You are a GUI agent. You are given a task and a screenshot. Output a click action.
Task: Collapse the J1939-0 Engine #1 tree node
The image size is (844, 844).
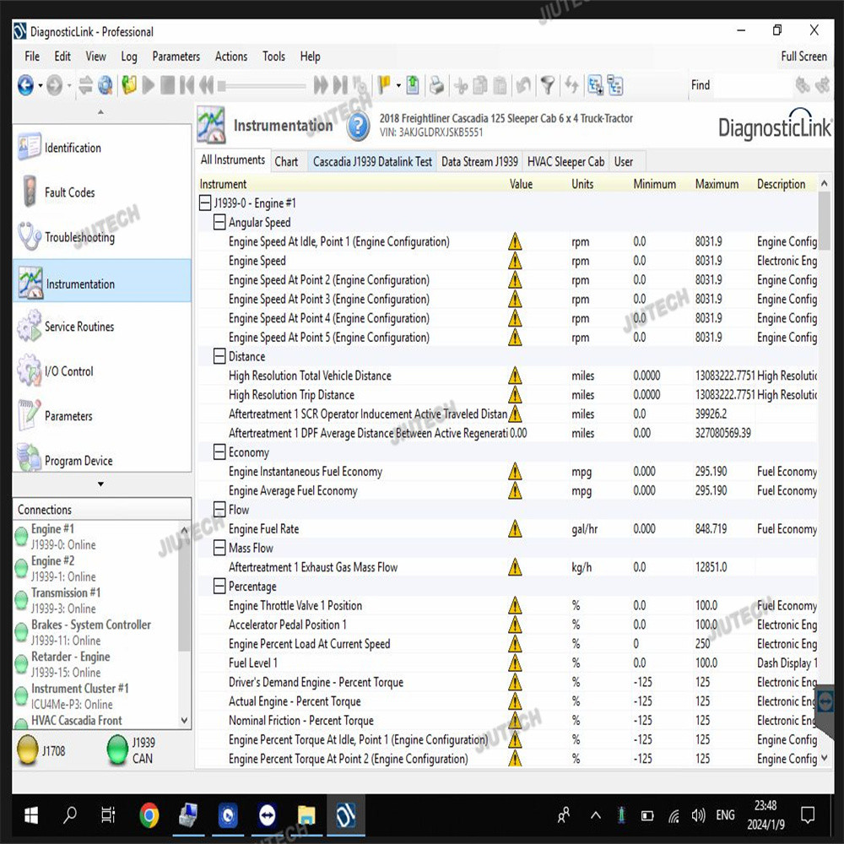click(204, 203)
